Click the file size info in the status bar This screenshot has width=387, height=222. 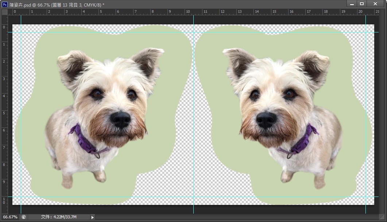[x=58, y=217]
